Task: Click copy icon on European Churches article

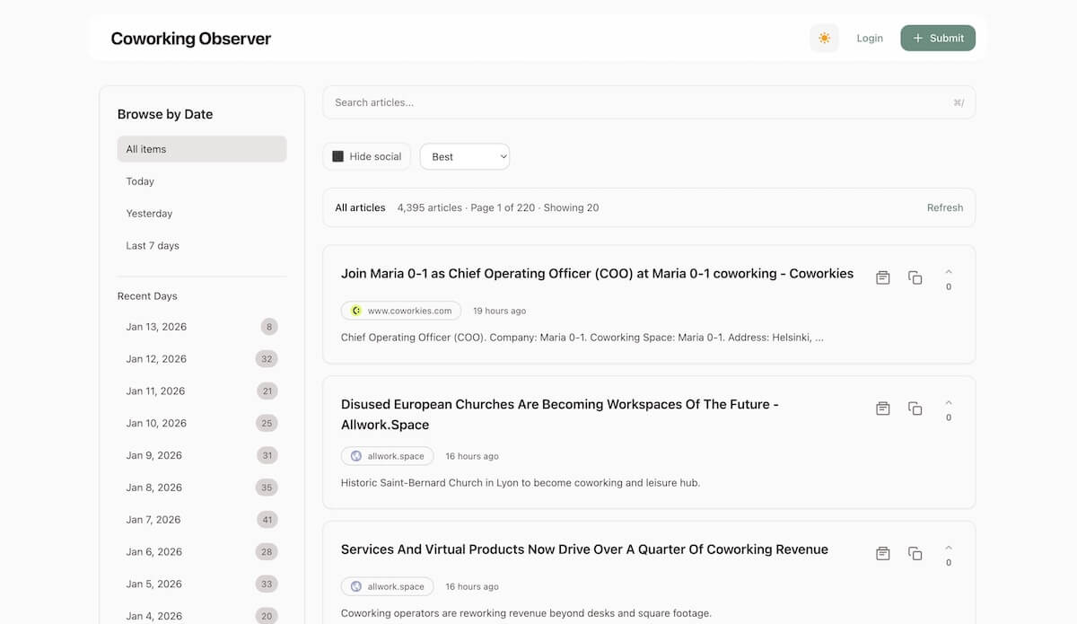Action: click(915, 409)
